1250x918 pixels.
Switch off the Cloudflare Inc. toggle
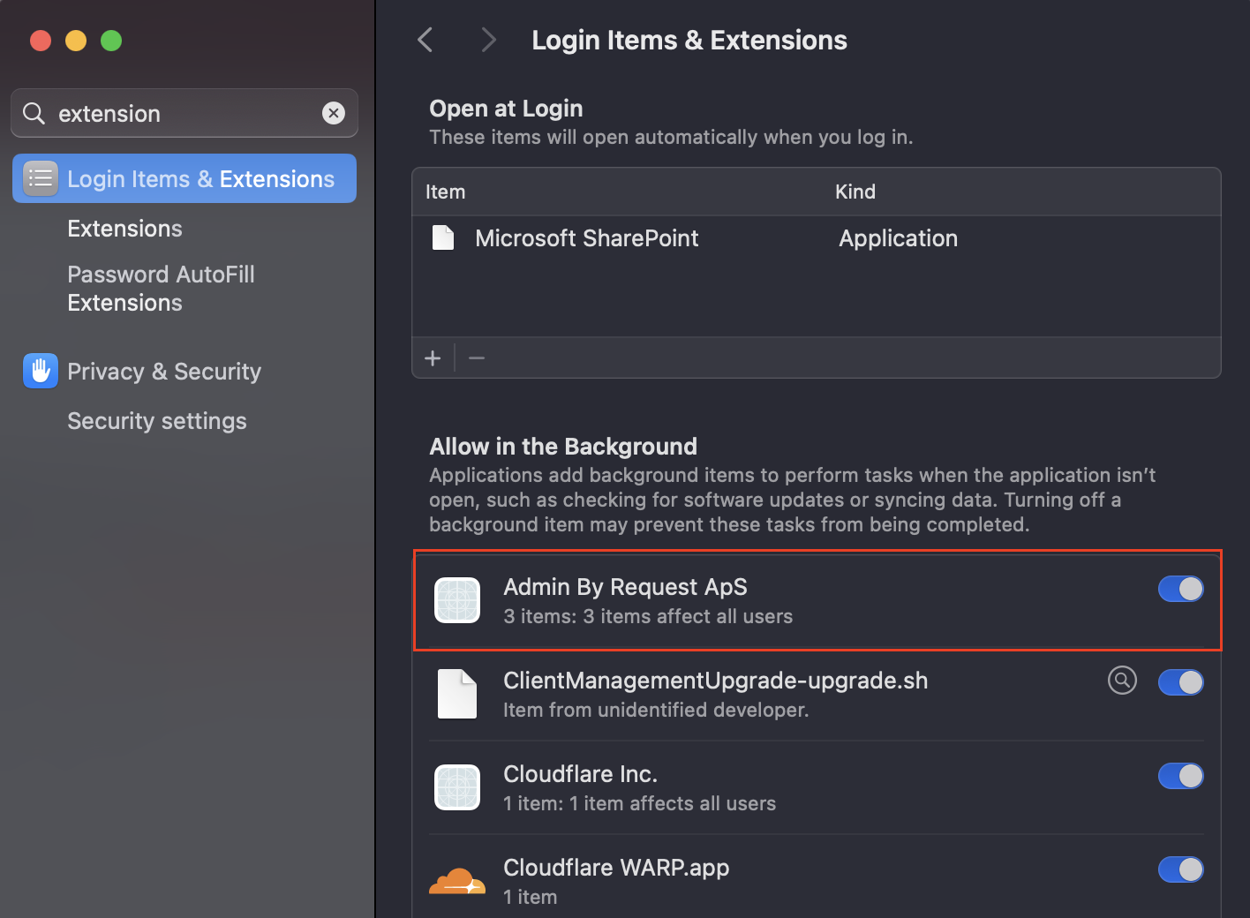coord(1181,776)
